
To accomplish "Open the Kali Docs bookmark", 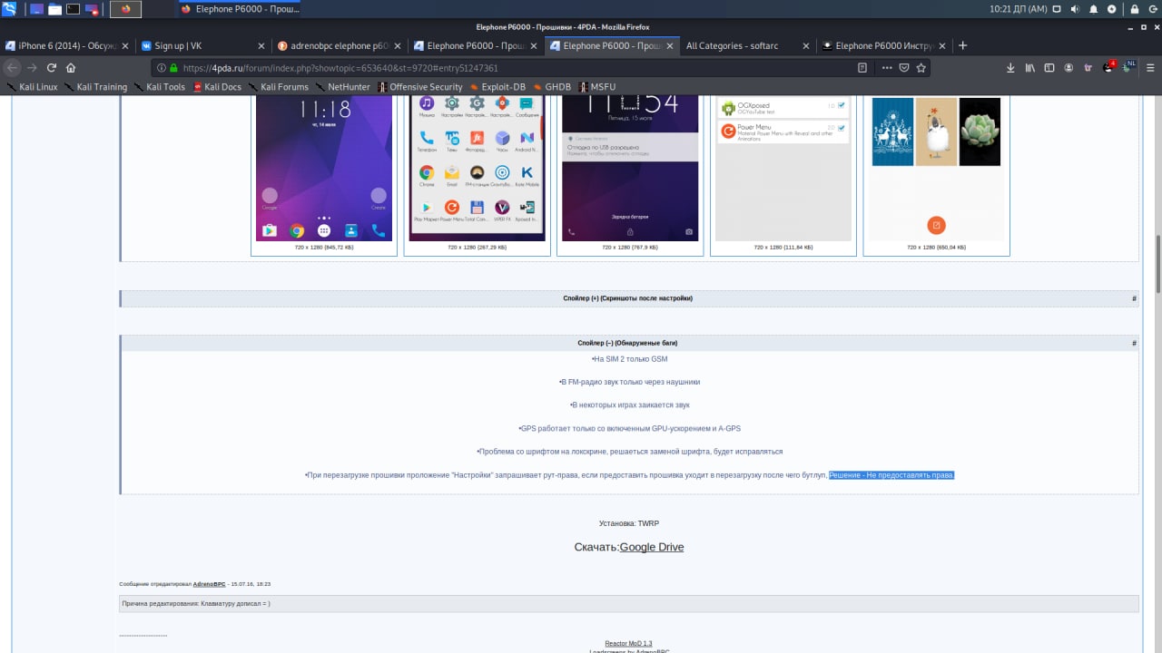I will 217,87.
